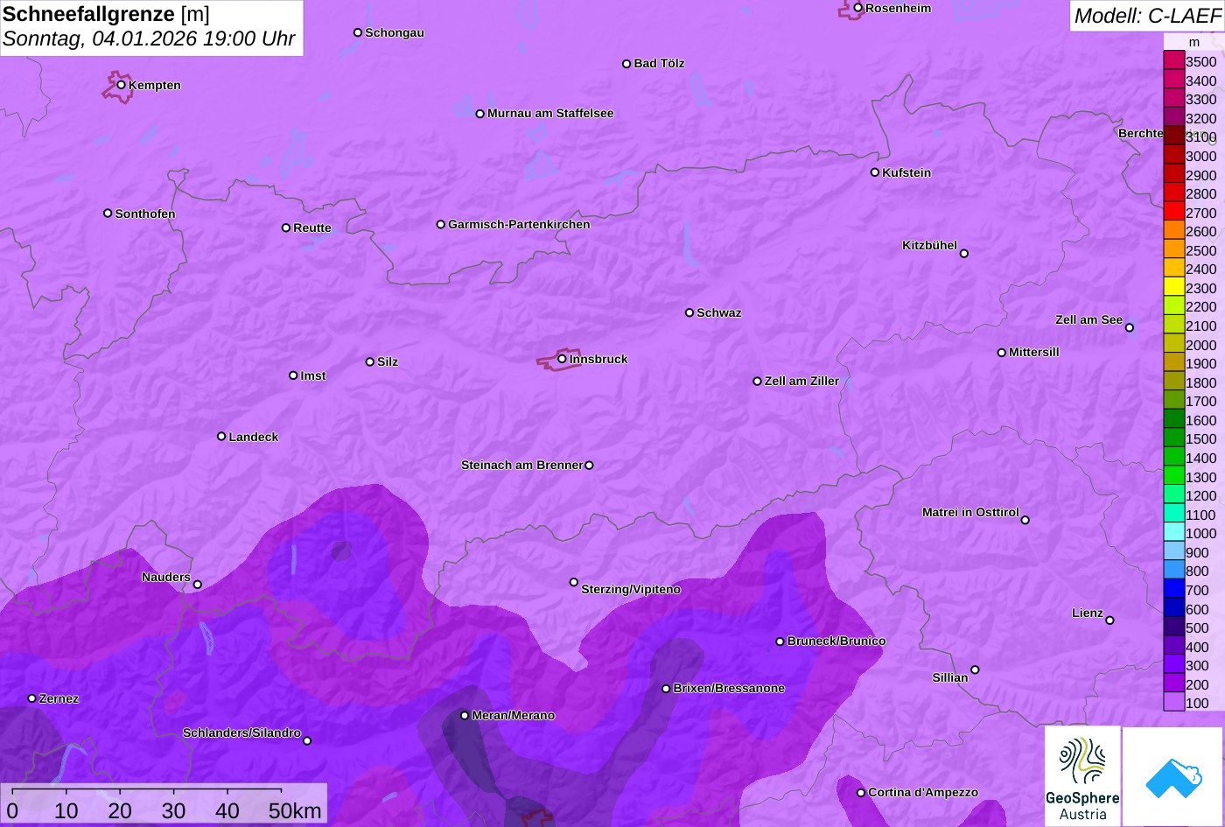Click the blue cloud weather app logo
Screen dimensions: 1225x827
click(x=1172, y=776)
